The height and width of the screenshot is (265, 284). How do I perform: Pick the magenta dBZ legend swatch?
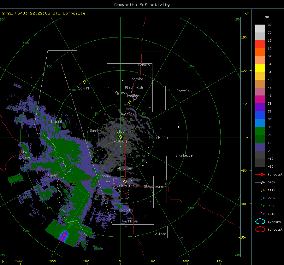click(x=260, y=99)
